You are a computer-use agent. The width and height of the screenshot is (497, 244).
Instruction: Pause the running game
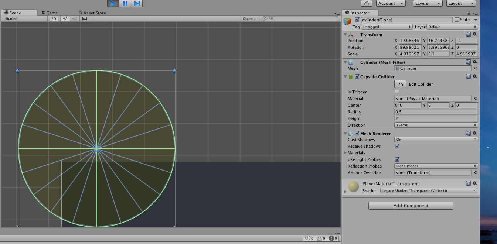[x=125, y=4]
